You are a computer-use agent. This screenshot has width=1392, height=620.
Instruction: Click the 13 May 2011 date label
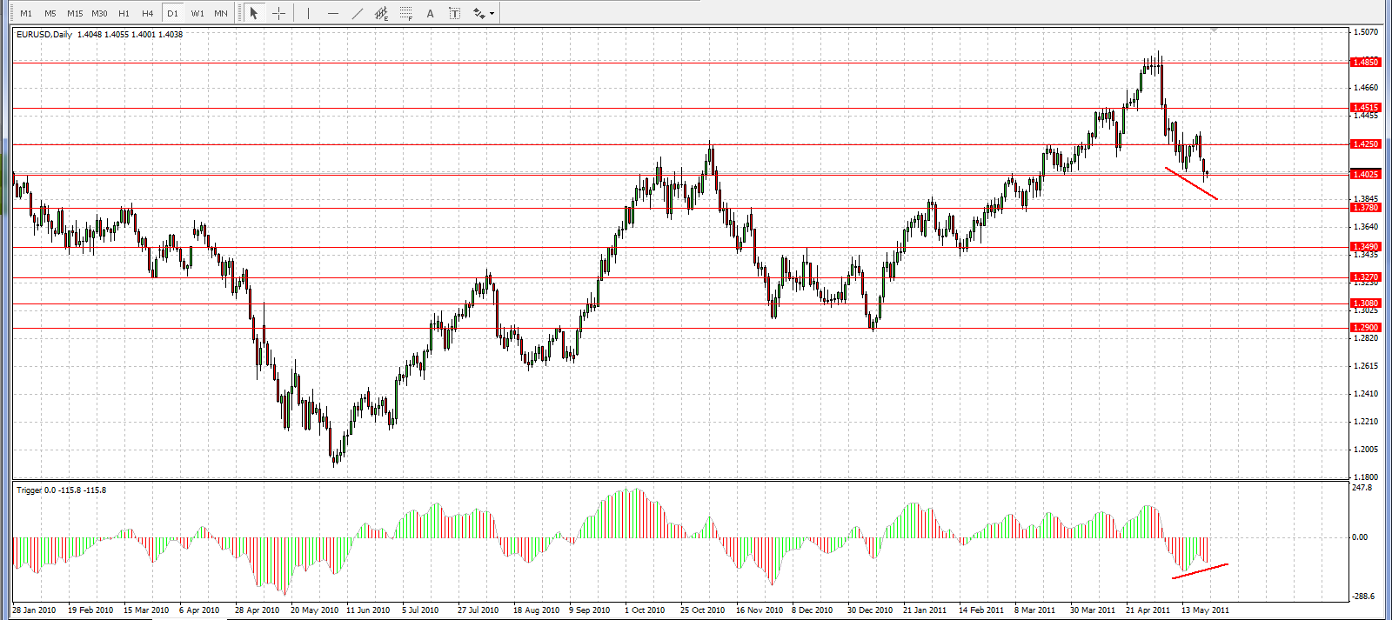(x=1205, y=610)
